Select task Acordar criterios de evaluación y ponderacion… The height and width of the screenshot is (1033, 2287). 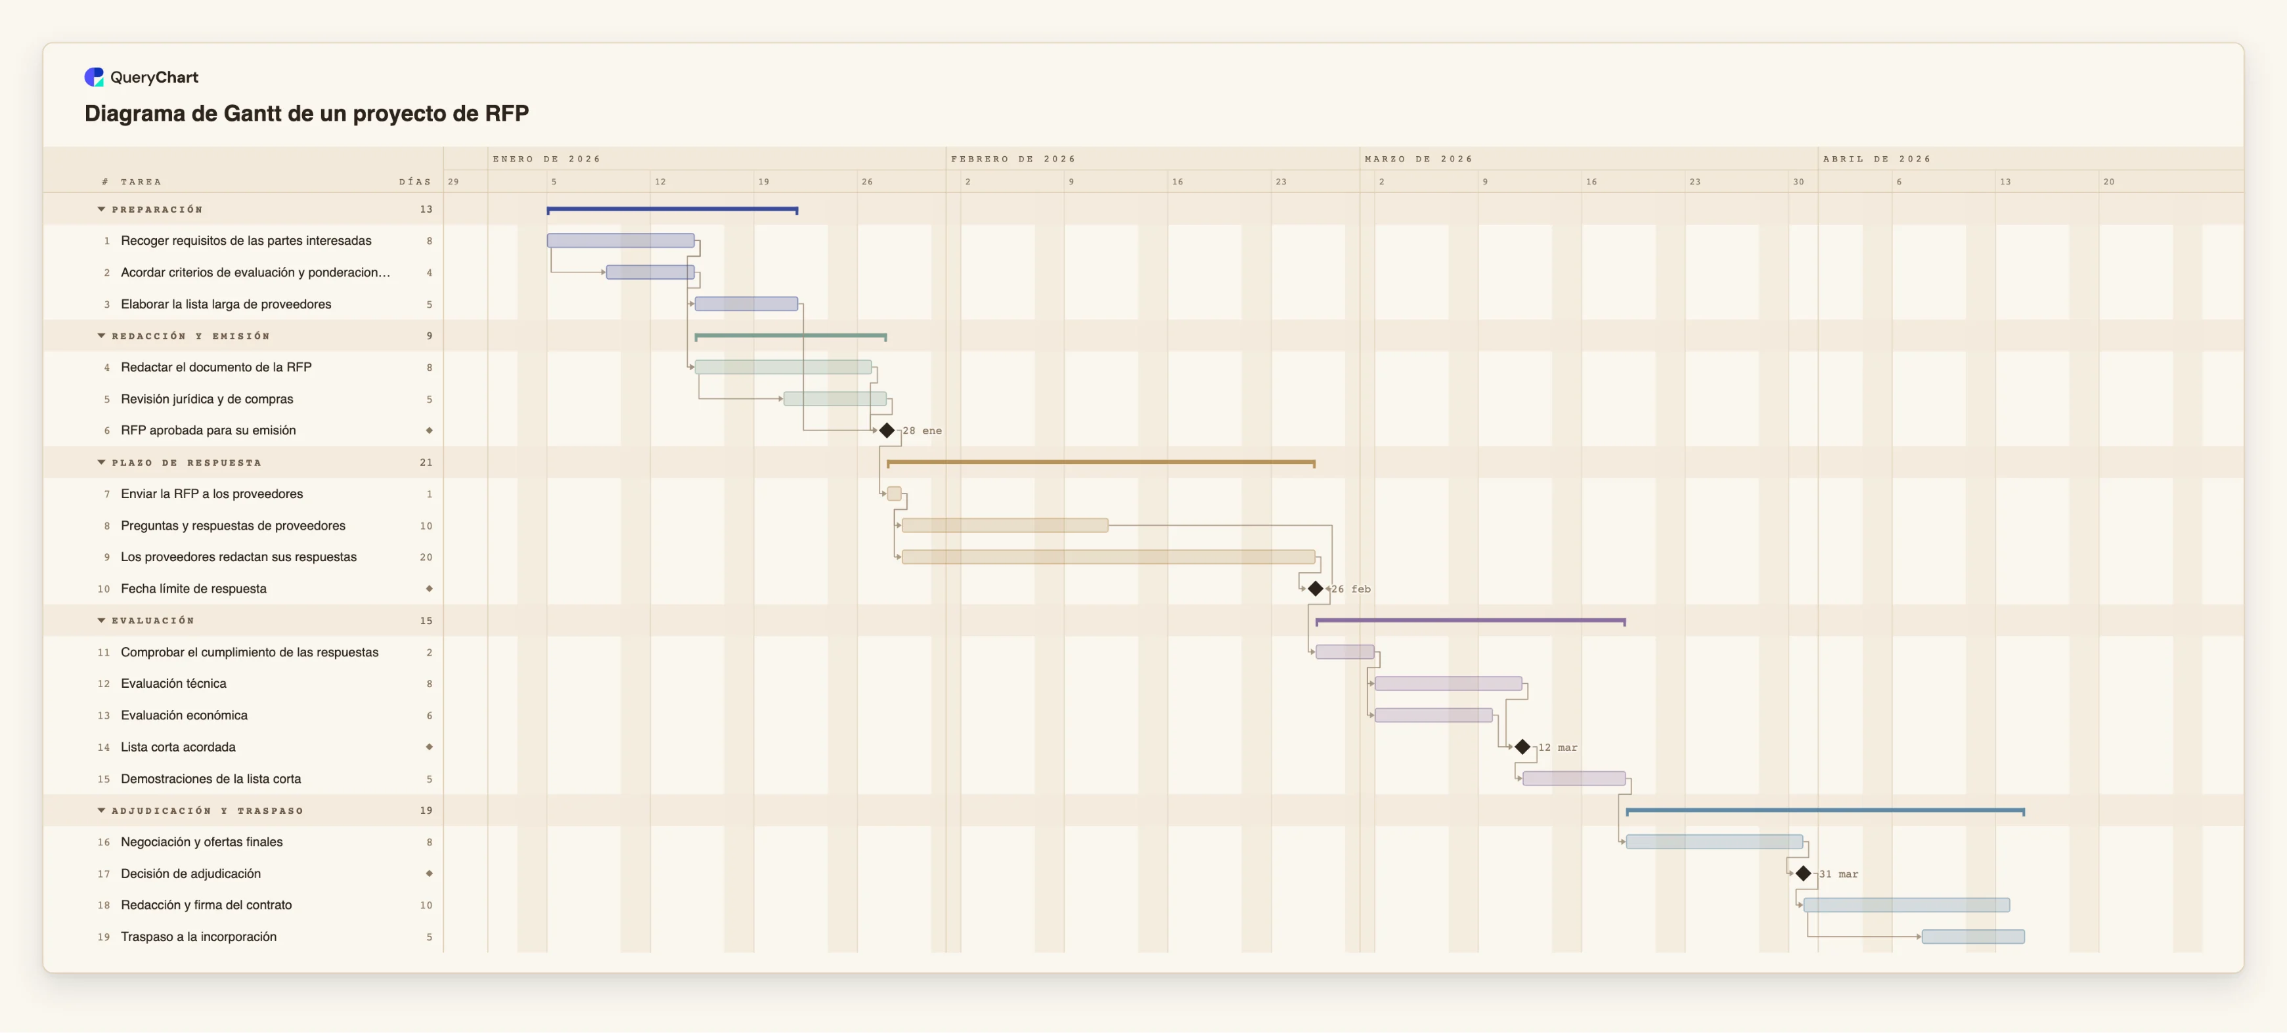pos(255,272)
